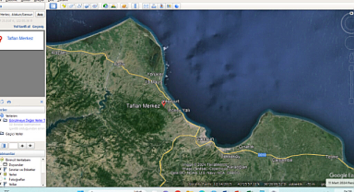This screenshot has width=354, height=192.
Task: Open the Geçmiş history link
Action: (x=38, y=26)
